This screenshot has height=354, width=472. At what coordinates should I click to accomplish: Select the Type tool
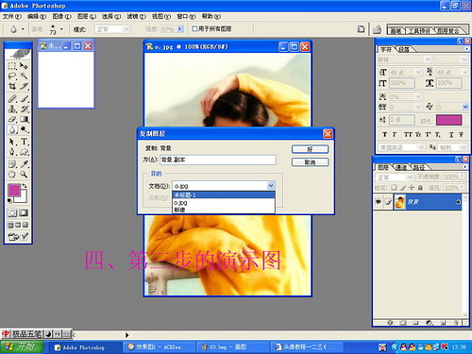click(24, 142)
